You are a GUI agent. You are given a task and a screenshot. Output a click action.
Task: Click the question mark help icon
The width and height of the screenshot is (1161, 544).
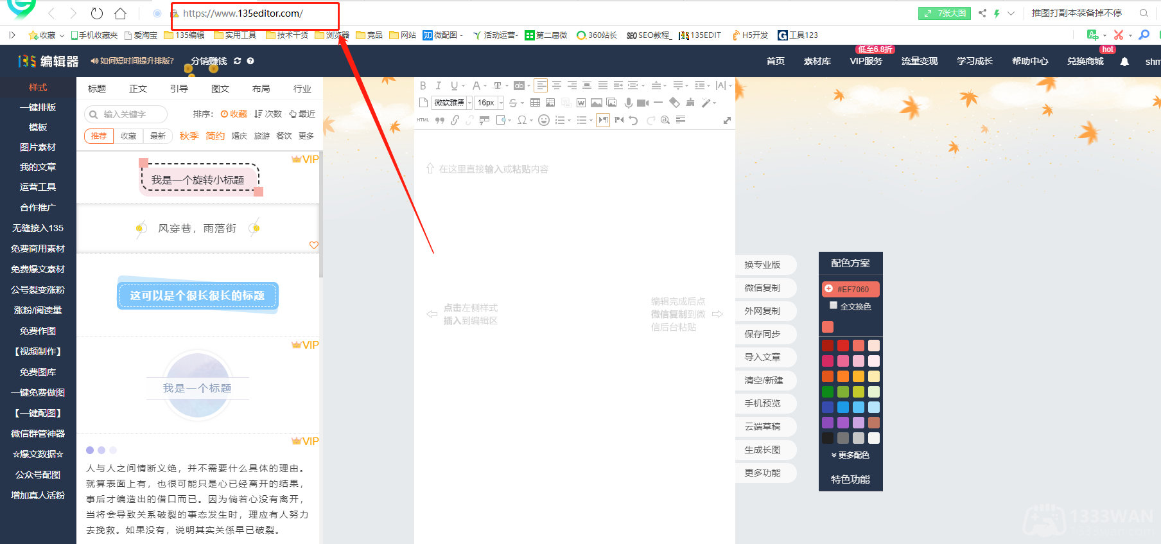click(x=250, y=61)
